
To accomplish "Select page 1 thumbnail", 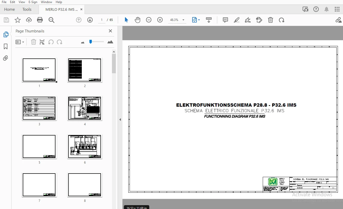I will point(39,70).
